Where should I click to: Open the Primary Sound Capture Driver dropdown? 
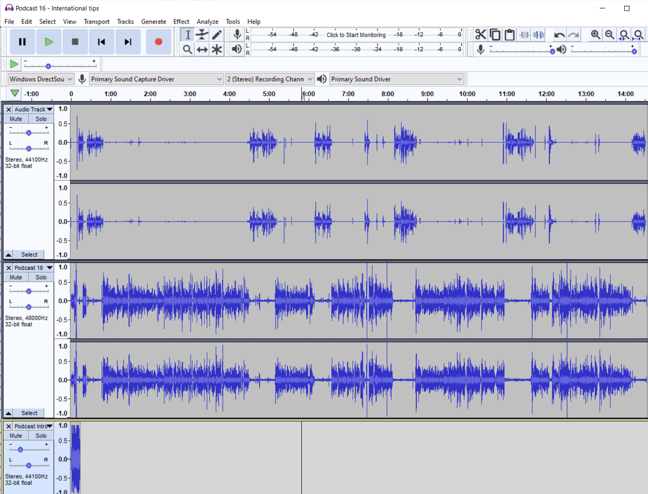[156, 79]
